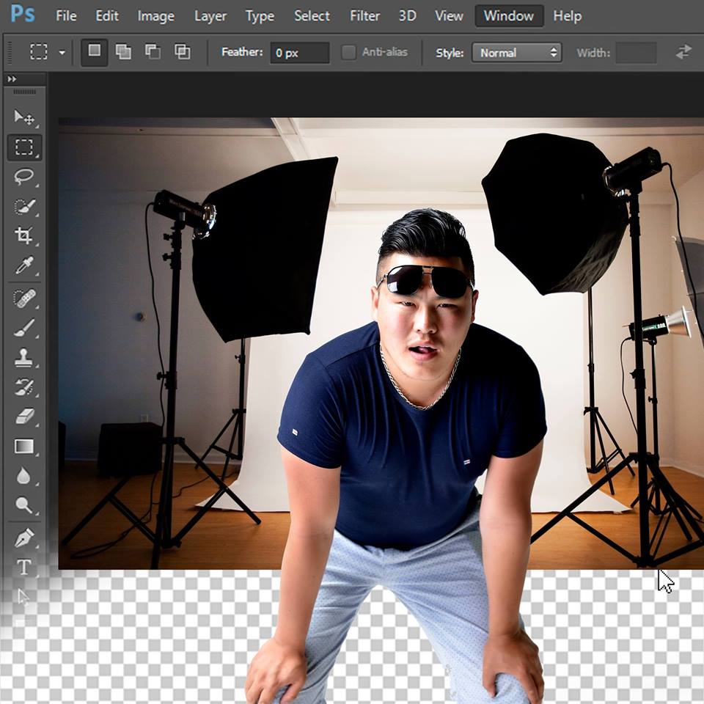Open the Window menu
This screenshot has height=704, width=704.
(x=509, y=15)
